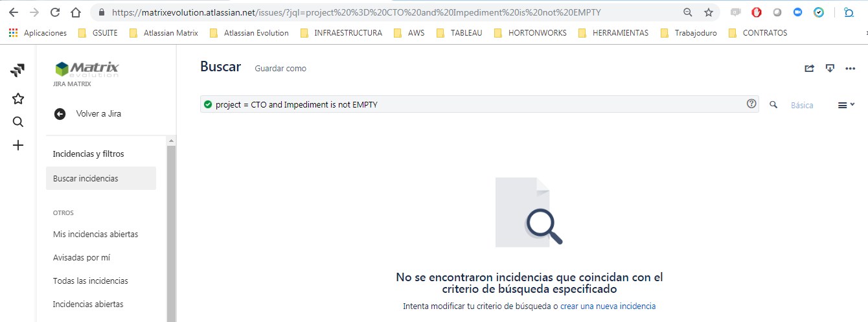
Task: Click the sidebar vertical scrollbar
Action: pyautogui.click(x=171, y=233)
